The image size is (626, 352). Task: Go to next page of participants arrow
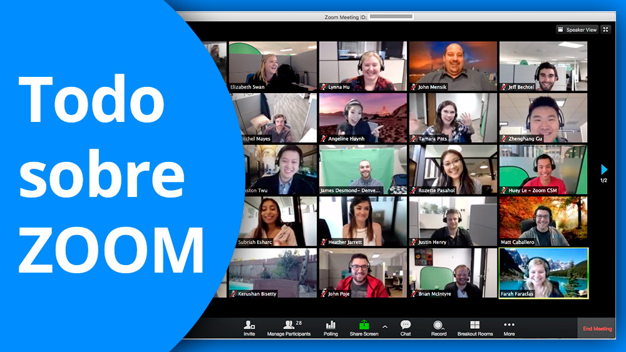point(604,169)
